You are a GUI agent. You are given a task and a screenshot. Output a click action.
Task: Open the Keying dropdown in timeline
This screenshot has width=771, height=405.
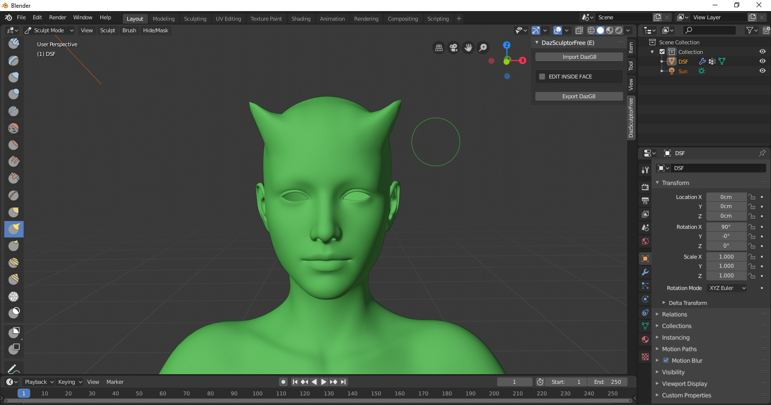point(69,382)
